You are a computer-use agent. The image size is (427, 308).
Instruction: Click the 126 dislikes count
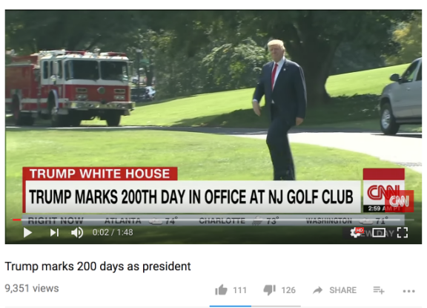tap(288, 290)
